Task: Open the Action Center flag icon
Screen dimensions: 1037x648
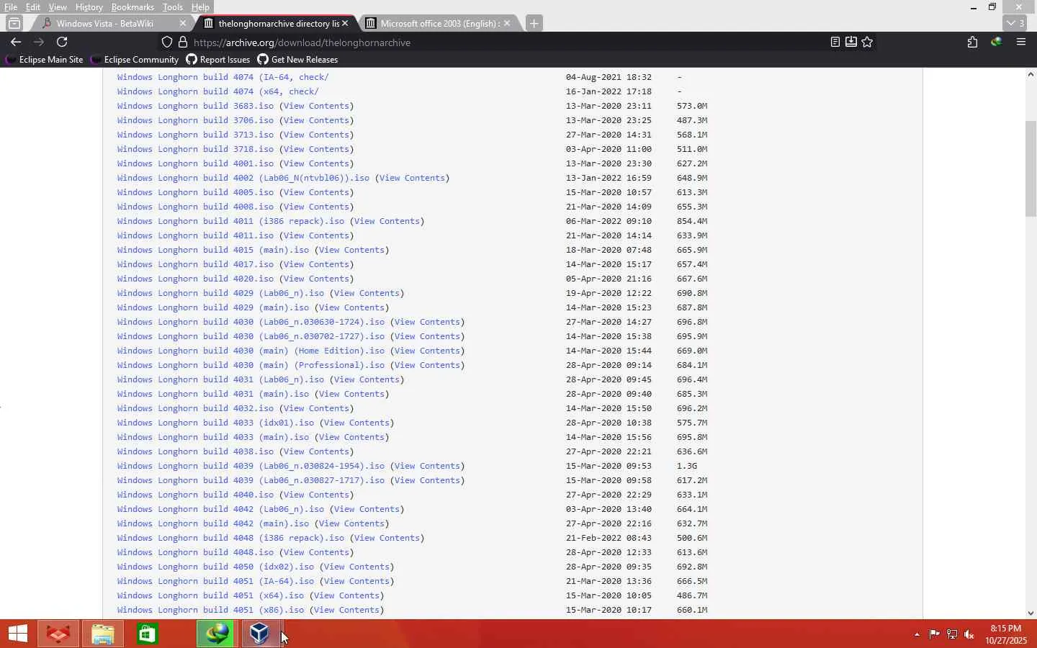Action: (x=935, y=635)
